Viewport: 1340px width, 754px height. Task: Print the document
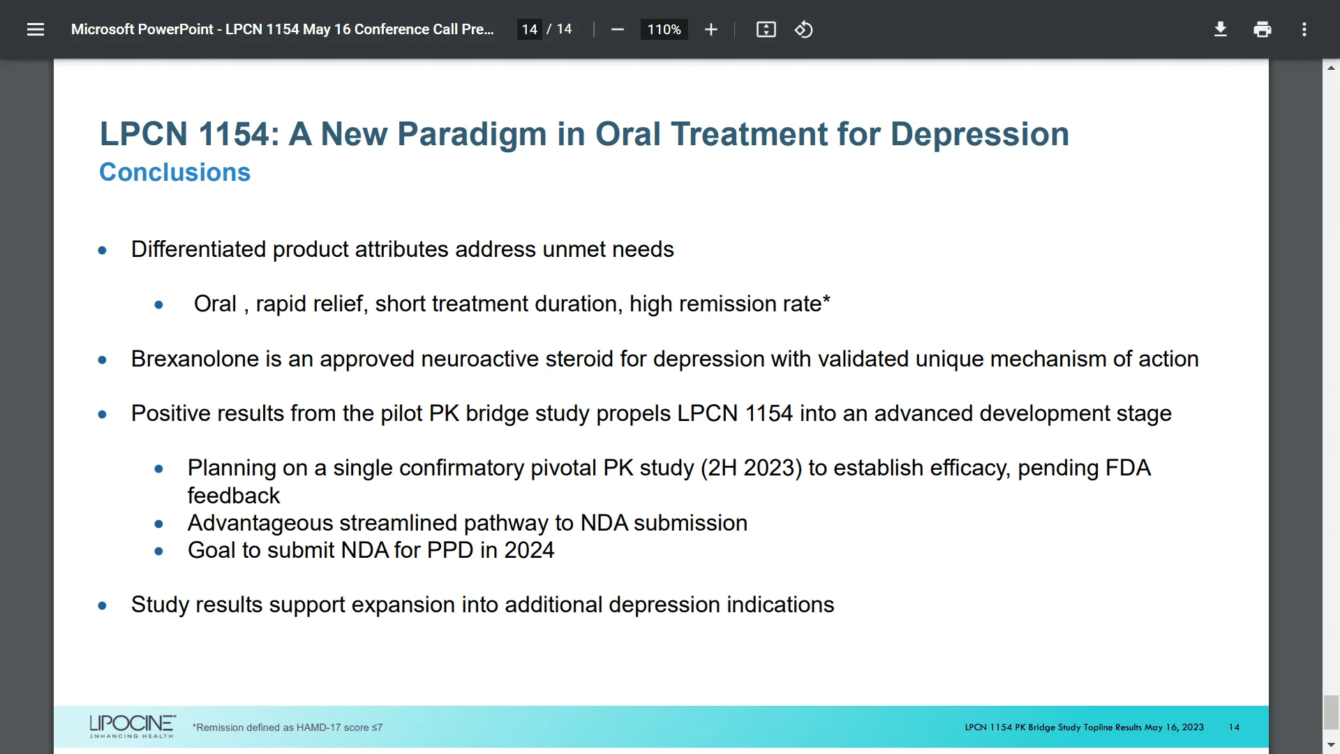[1262, 29]
